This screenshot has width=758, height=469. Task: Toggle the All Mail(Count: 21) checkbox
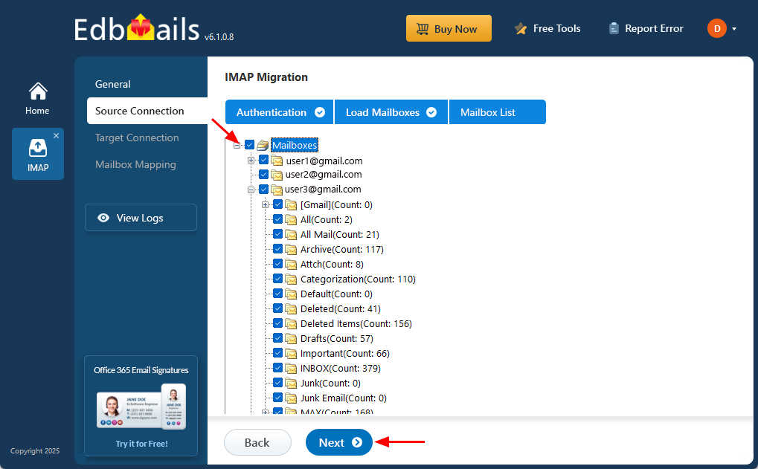click(x=277, y=234)
